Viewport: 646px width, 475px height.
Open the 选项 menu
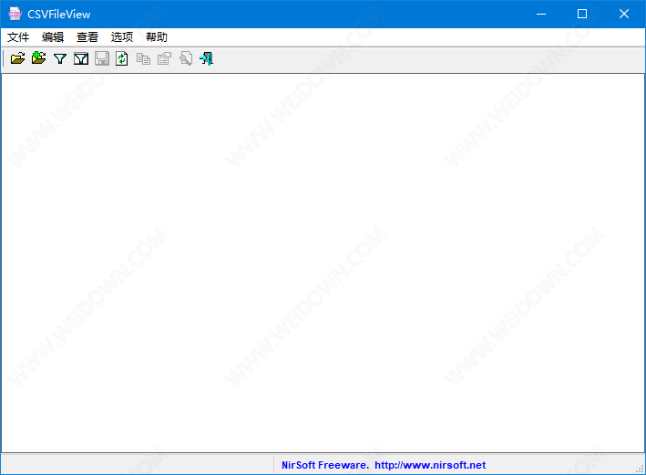122,37
